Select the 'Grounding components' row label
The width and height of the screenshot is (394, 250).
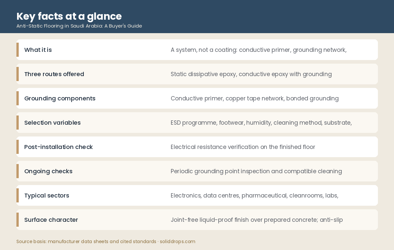tap(60, 98)
